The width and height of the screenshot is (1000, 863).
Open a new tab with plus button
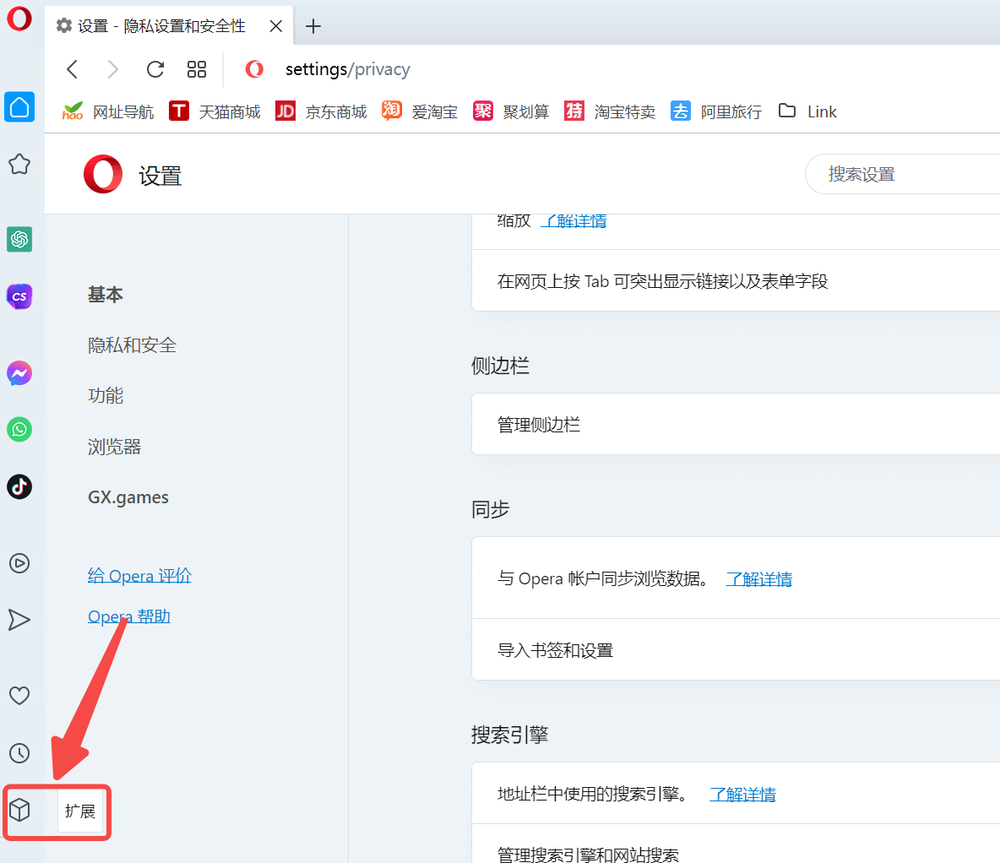pyautogui.click(x=313, y=26)
